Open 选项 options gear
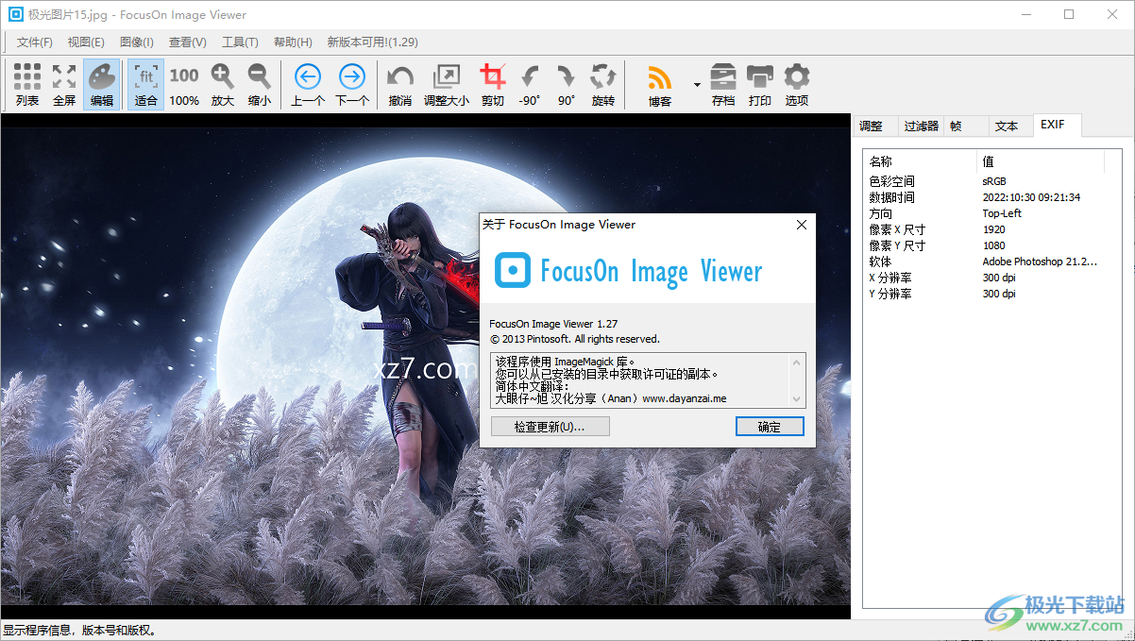1135x641 pixels. 797,85
